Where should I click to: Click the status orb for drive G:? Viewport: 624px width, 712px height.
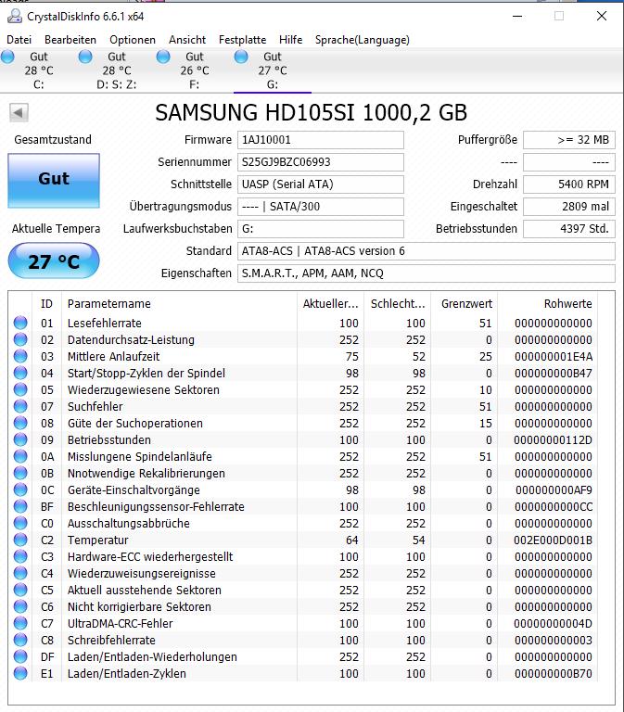click(241, 57)
